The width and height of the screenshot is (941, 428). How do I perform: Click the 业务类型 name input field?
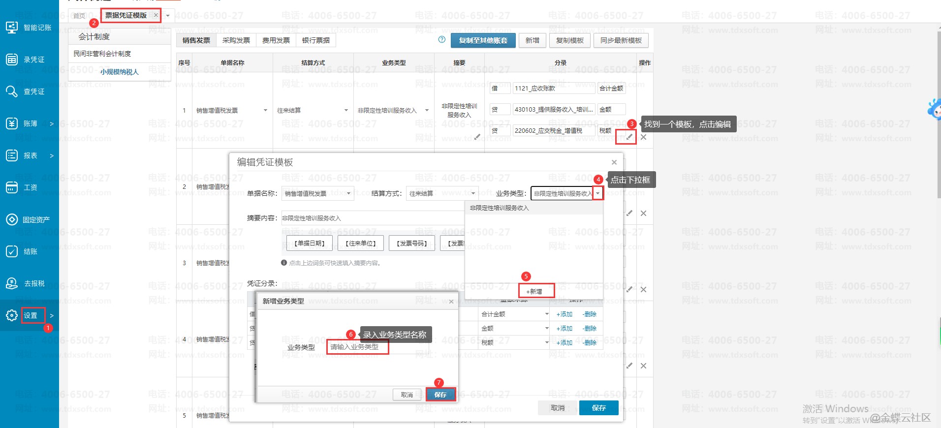[358, 347]
